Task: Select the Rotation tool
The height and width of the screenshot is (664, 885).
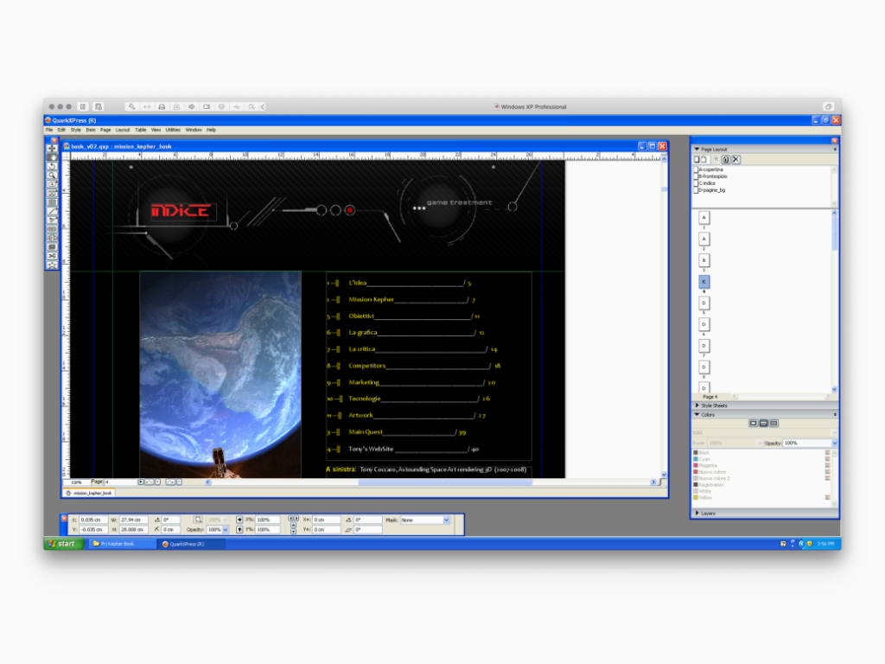Action: pyautogui.click(x=52, y=166)
